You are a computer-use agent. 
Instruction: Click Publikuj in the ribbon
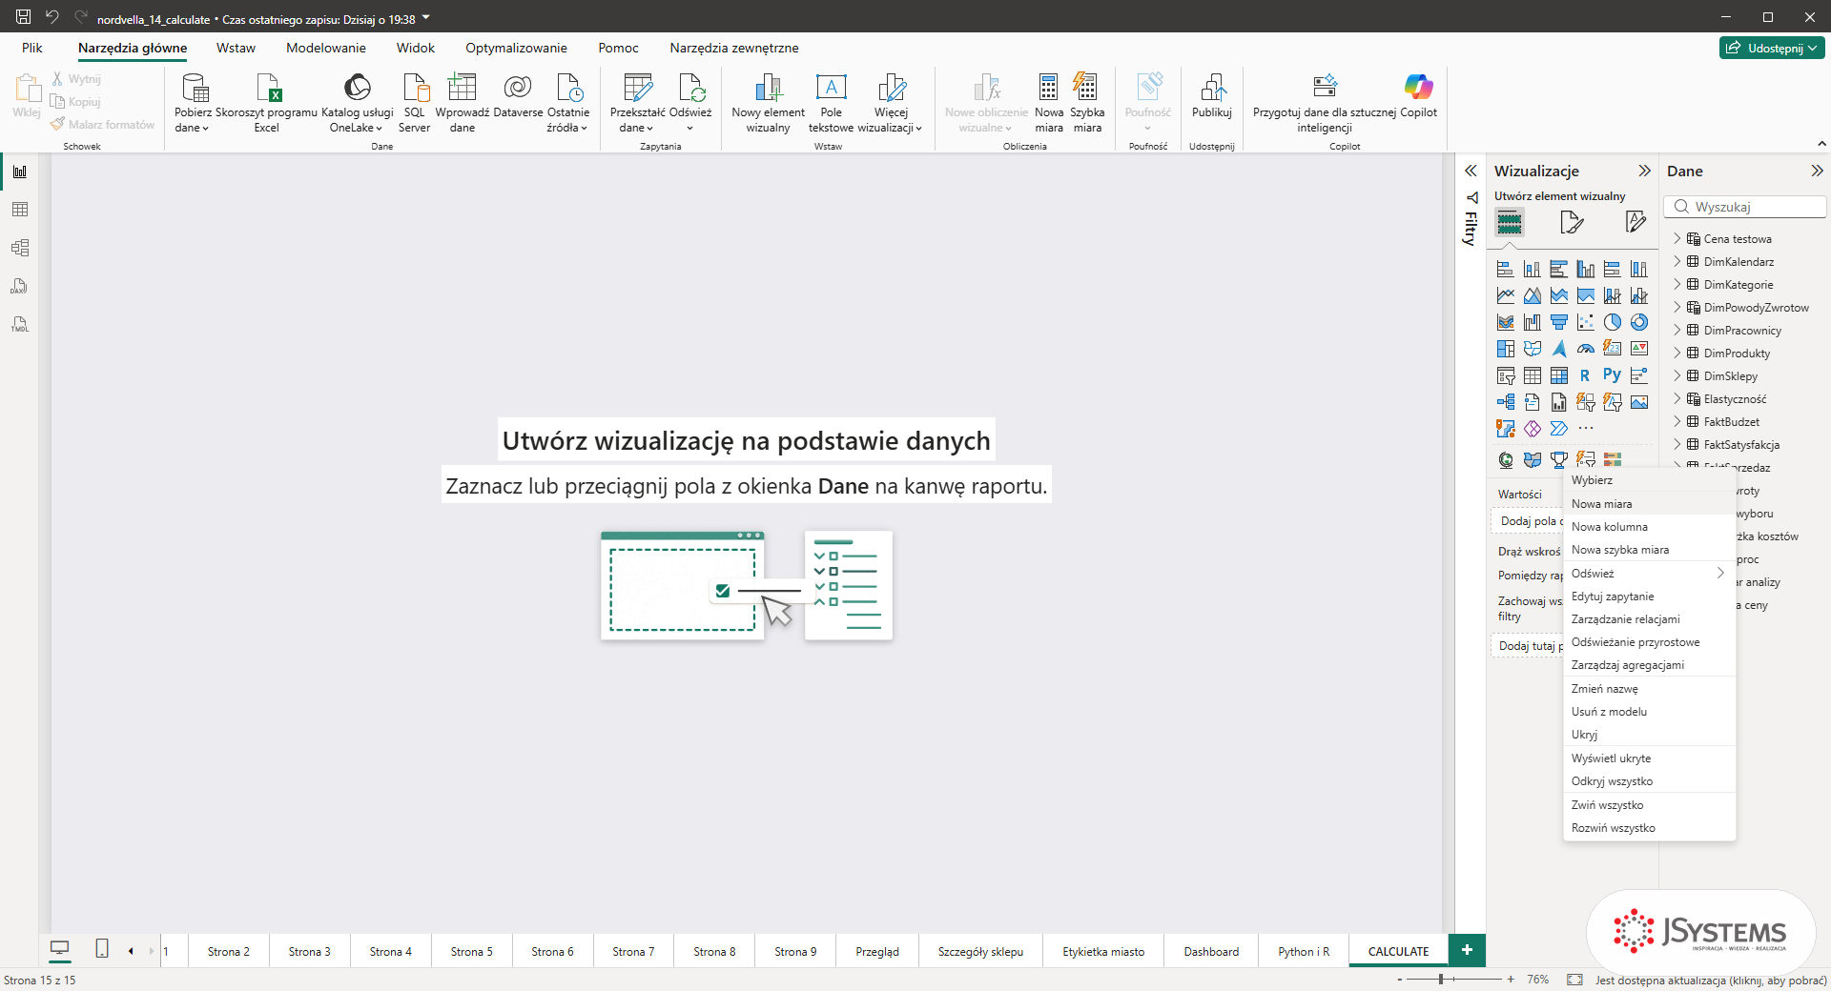click(1211, 95)
